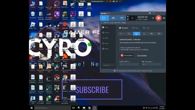Open General settings in Bandicam sidebar
Viewport: 195px width, 110px height.
pyautogui.click(x=106, y=33)
